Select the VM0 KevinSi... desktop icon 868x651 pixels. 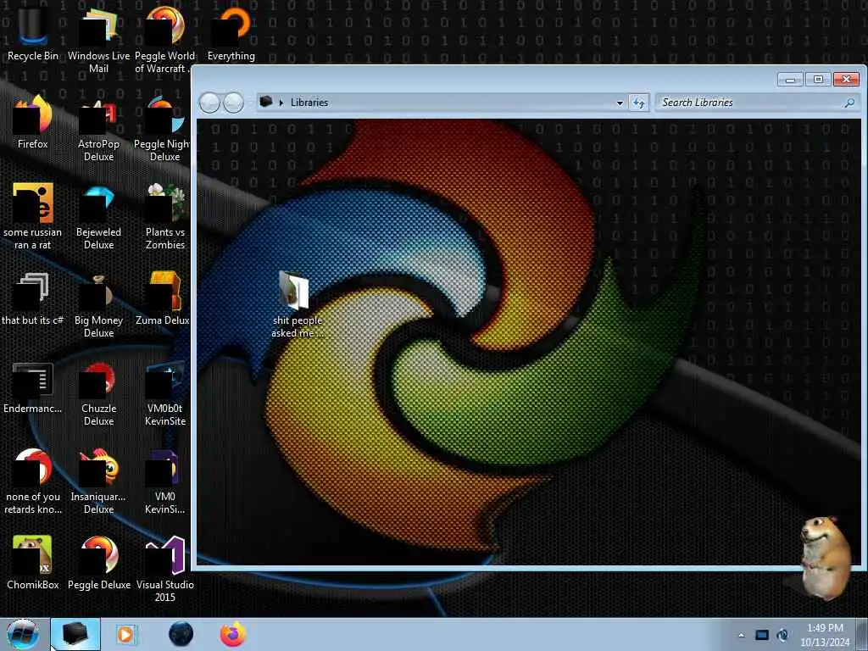coord(164,481)
